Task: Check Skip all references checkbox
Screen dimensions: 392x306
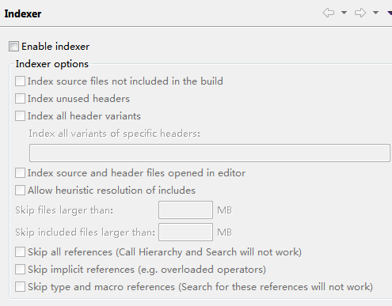Action: coord(20,252)
